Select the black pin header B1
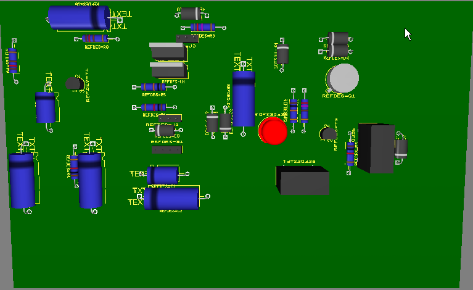The width and height of the screenshot is (473, 290). click(x=167, y=150)
